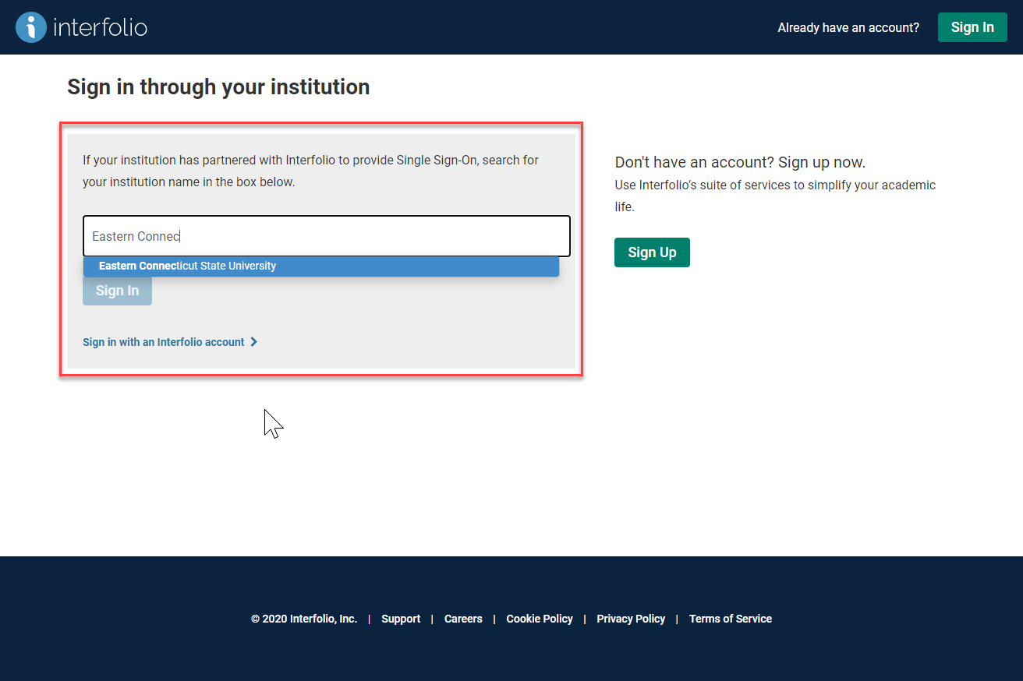Click the 'Sign in through your institution' heading
The width and height of the screenshot is (1023, 681).
pyautogui.click(x=218, y=86)
